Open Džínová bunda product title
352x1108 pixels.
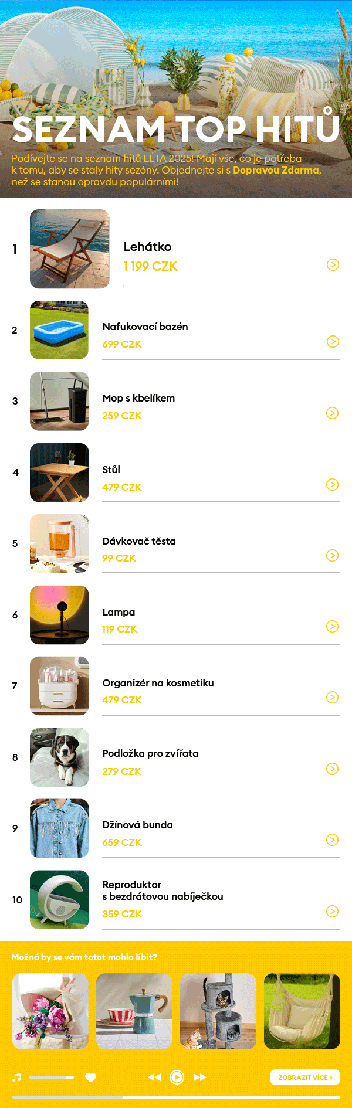tap(138, 825)
